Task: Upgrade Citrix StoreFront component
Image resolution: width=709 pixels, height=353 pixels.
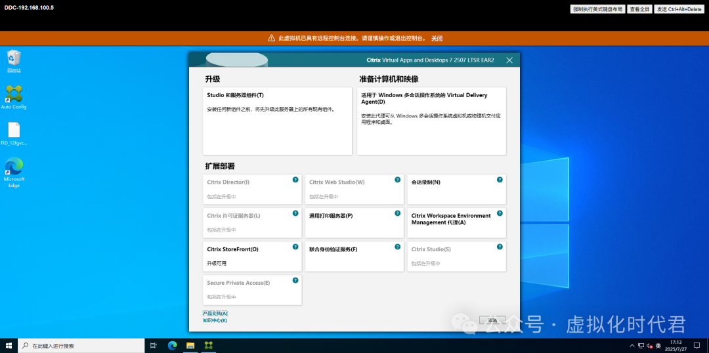Action: pyautogui.click(x=252, y=257)
